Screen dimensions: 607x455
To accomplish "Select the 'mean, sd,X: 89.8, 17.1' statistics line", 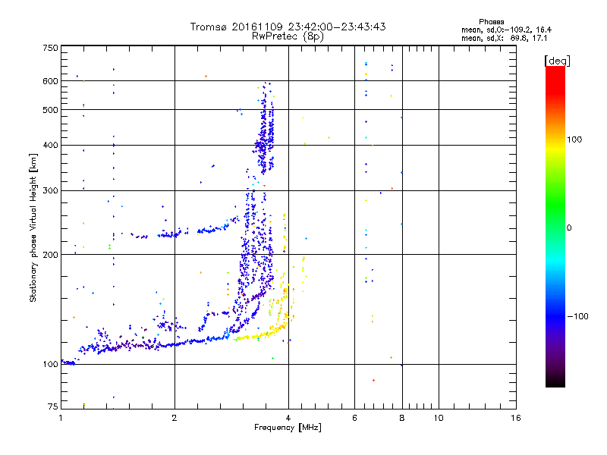I will click(504, 38).
